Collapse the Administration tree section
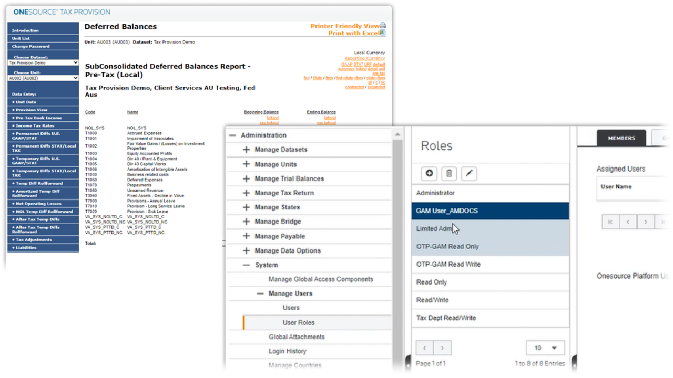The width and height of the screenshot is (673, 378). [232, 135]
